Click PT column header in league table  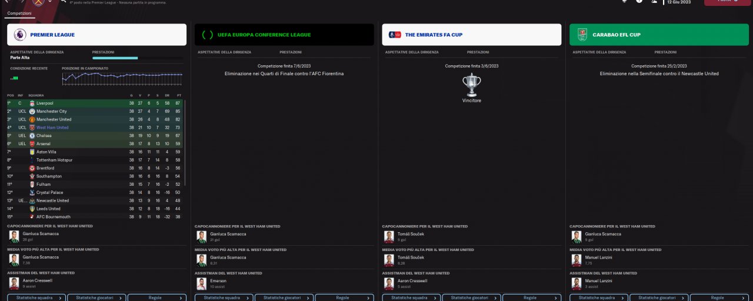point(178,95)
